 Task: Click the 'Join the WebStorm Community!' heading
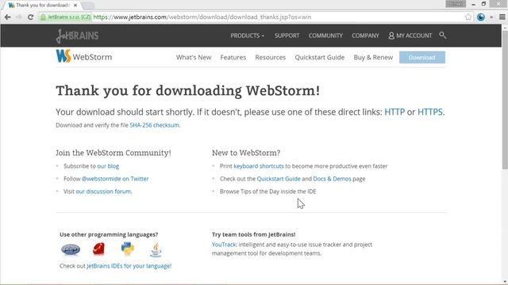114,153
